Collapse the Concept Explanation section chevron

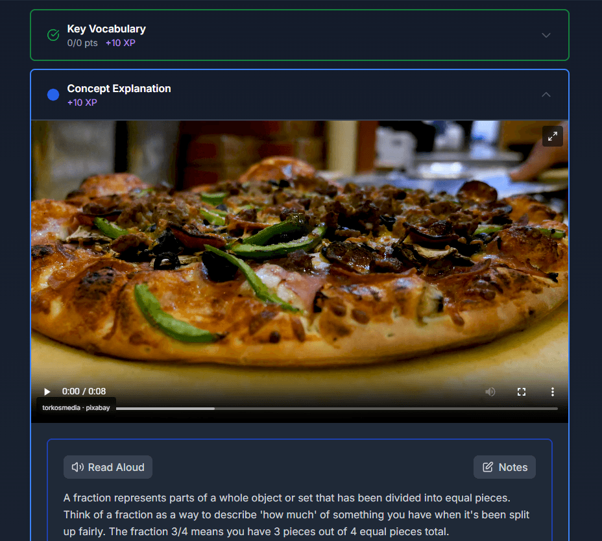[x=546, y=95]
